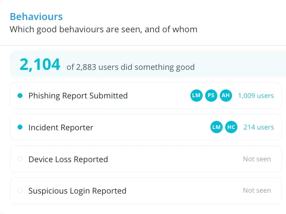This screenshot has width=286, height=214.
Task: Click 'of 2,883 users did something good' text
Action: point(131,67)
